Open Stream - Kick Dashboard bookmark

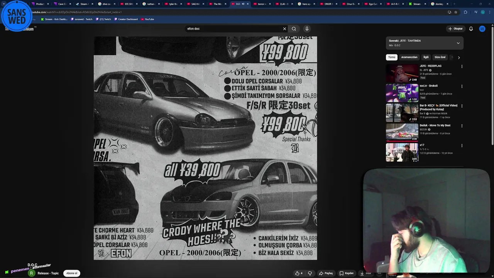click(x=54, y=19)
